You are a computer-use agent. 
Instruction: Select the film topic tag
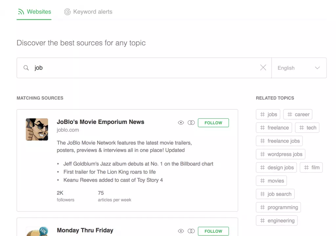point(311,167)
